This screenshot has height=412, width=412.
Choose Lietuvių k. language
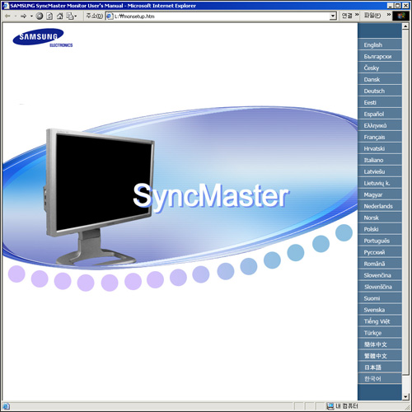click(x=380, y=183)
